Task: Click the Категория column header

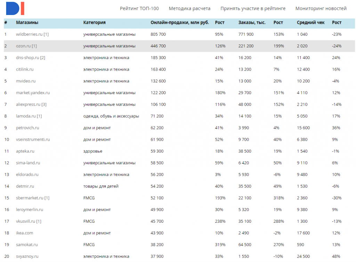Action: [x=94, y=23]
